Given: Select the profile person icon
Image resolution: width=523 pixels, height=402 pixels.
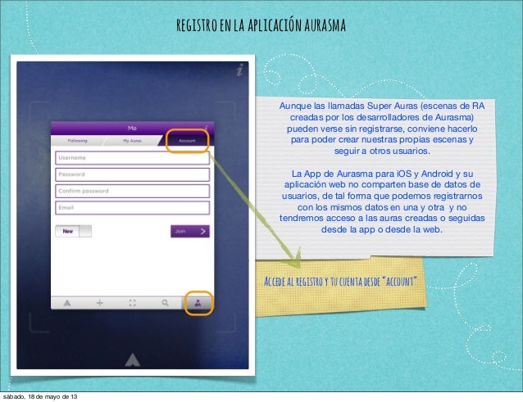Looking at the screenshot, I should [x=198, y=303].
